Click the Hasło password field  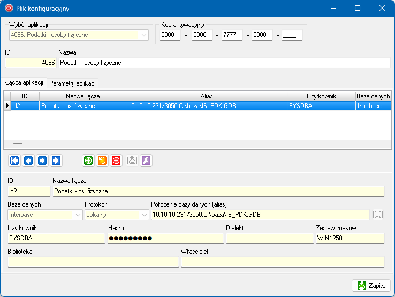[x=165, y=238]
